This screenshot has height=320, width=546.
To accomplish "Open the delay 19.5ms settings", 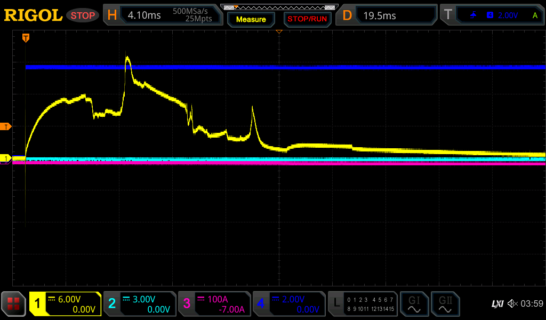I will point(388,15).
